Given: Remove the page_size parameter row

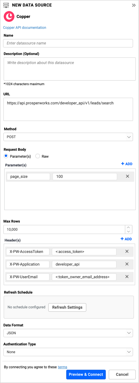Looking at the screenshot, I should coord(128,176).
